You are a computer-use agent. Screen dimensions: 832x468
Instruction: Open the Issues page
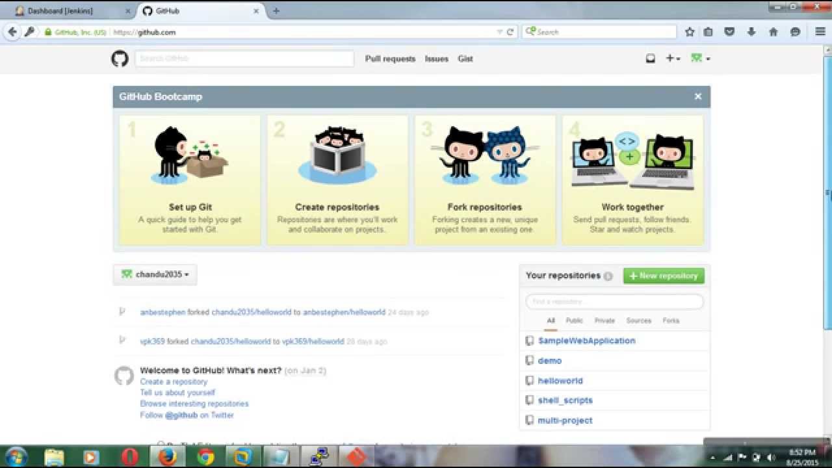tap(437, 58)
